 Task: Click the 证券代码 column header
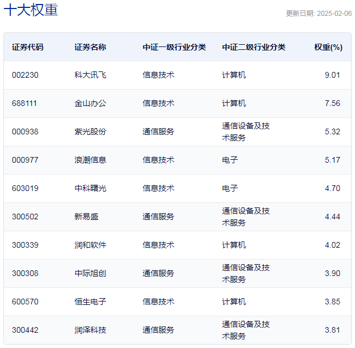[27, 47]
